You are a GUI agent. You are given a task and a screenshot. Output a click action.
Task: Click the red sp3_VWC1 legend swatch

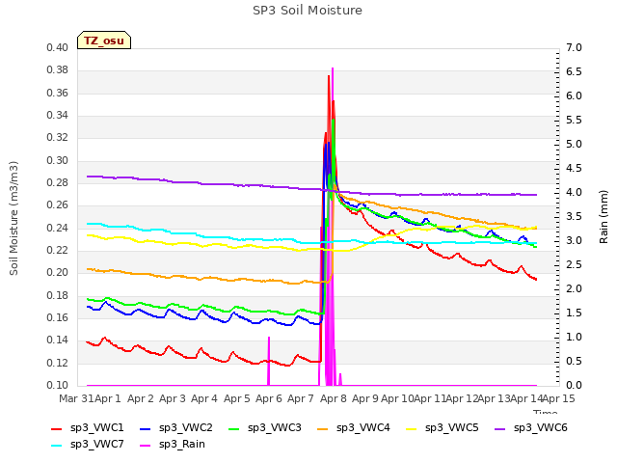57,428
